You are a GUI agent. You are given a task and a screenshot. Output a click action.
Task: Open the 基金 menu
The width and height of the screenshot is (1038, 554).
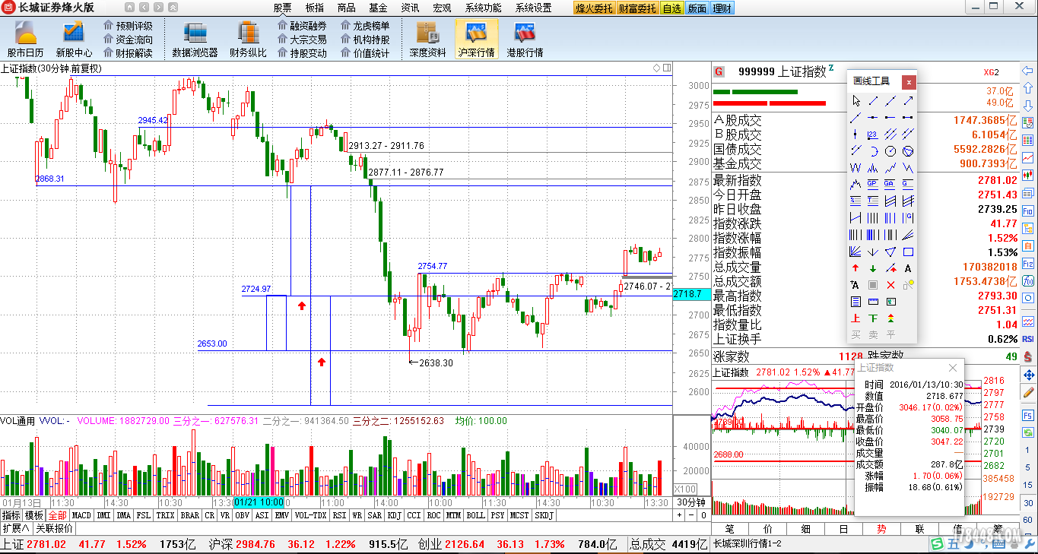378,8
